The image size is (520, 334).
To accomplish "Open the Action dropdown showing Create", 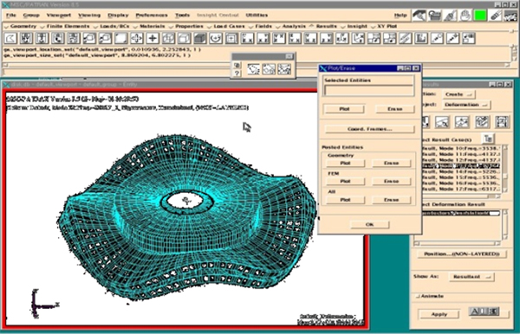I will [x=458, y=94].
